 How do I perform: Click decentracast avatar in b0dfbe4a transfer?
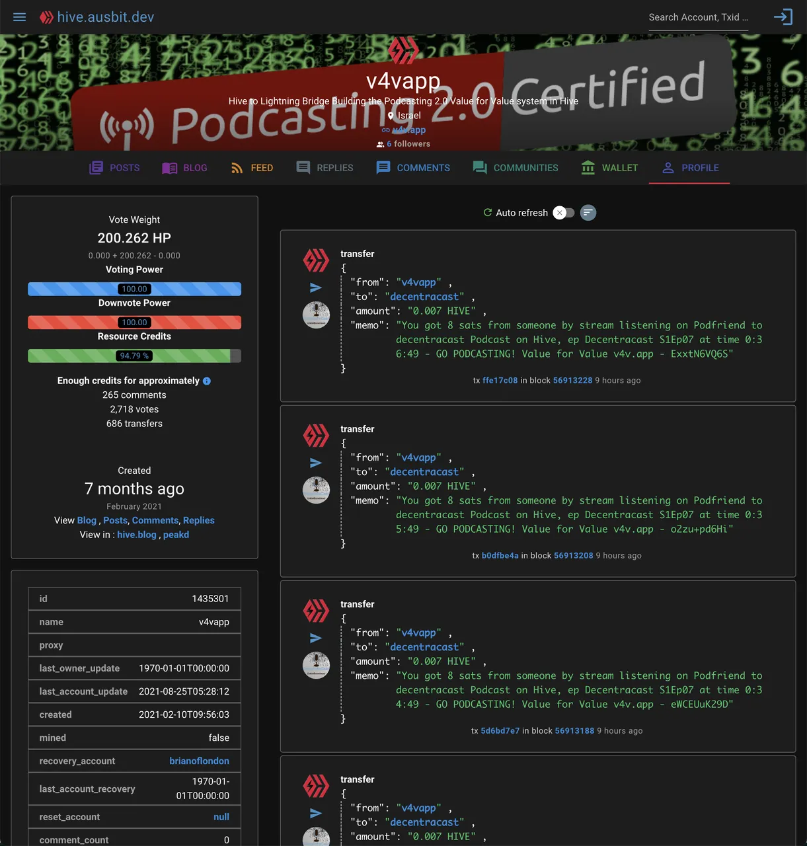tap(316, 490)
